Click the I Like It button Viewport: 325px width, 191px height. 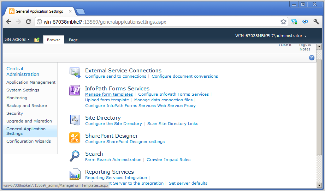(285, 45)
